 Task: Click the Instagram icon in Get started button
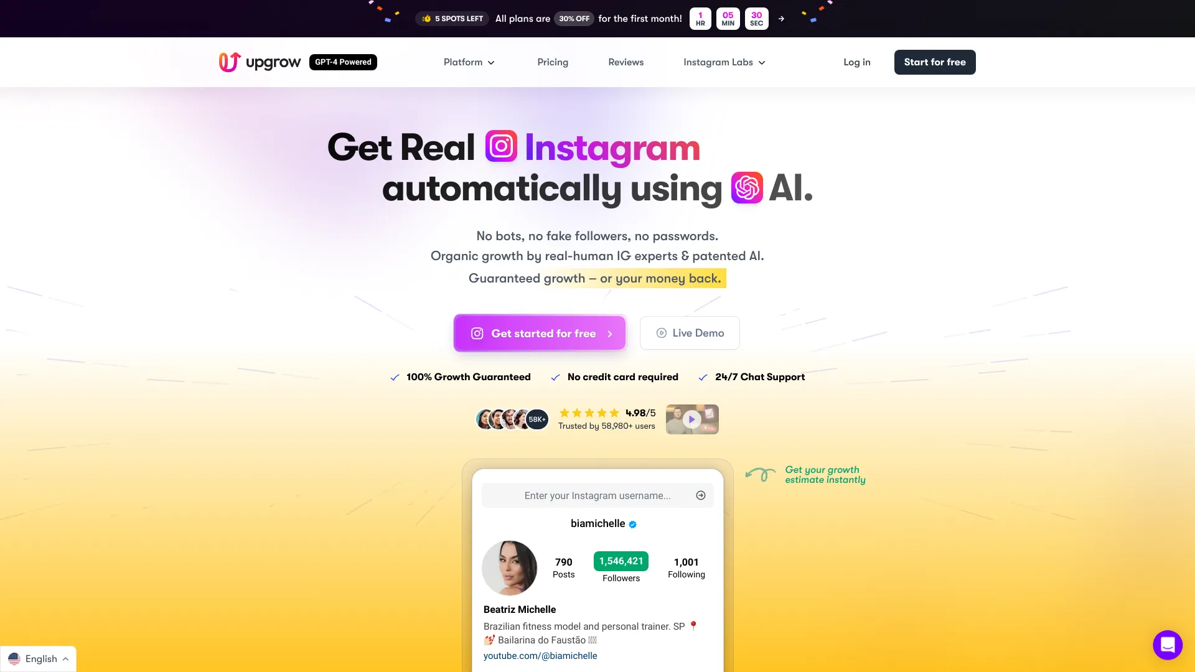click(x=476, y=332)
